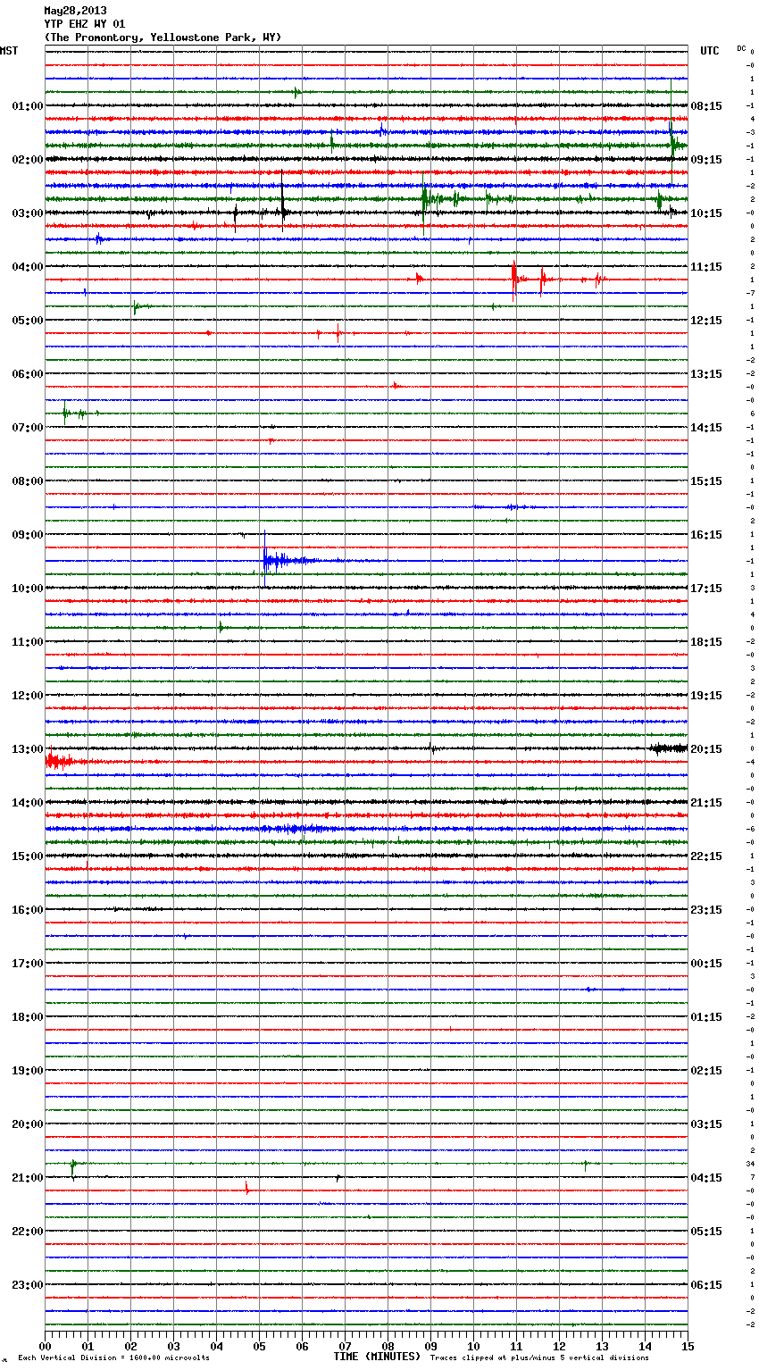Image resolution: width=759 pixels, height=1370 pixels.
Task: Click the Promontory, Yellowstone Park location title
Action: point(163,38)
